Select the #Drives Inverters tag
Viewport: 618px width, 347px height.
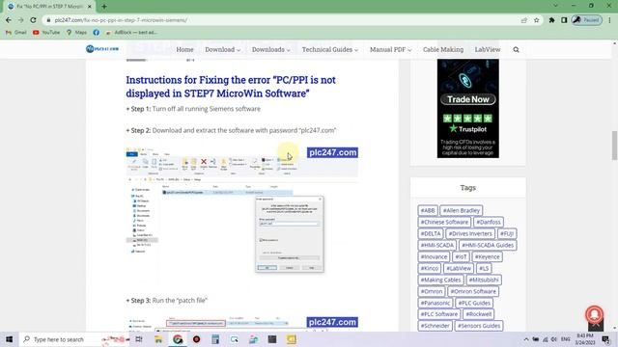(x=470, y=233)
